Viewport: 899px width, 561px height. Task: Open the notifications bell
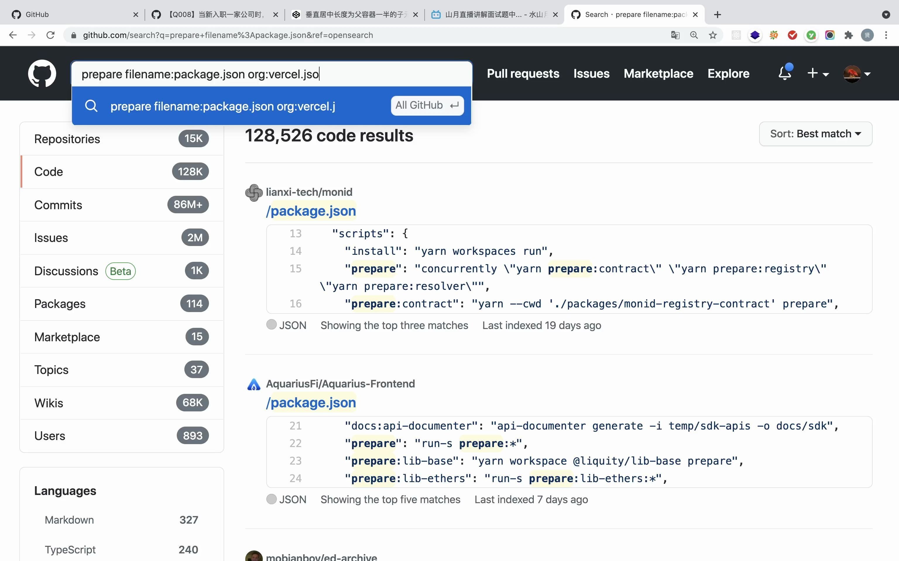tap(785, 72)
